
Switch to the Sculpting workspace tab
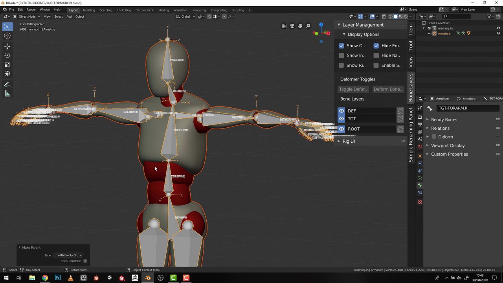point(106,10)
